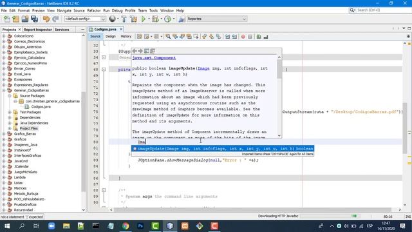Screen dimensions: 412x232
Task: Click the Debug Project icon
Action: pyautogui.click(x=155, y=19)
